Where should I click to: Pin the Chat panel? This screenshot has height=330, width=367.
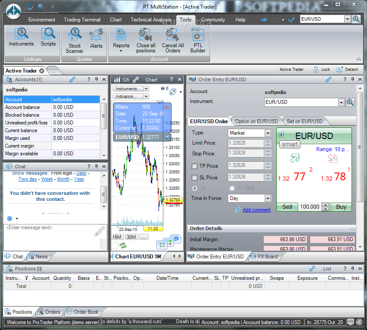96,166
